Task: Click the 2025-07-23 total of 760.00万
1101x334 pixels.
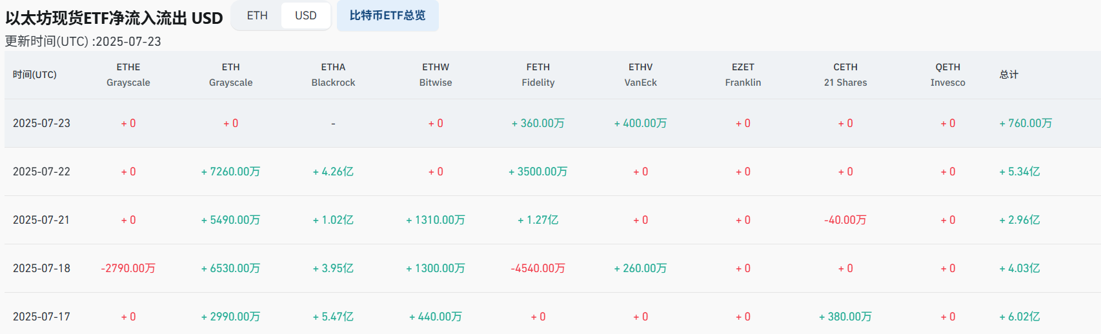Action: point(1025,123)
